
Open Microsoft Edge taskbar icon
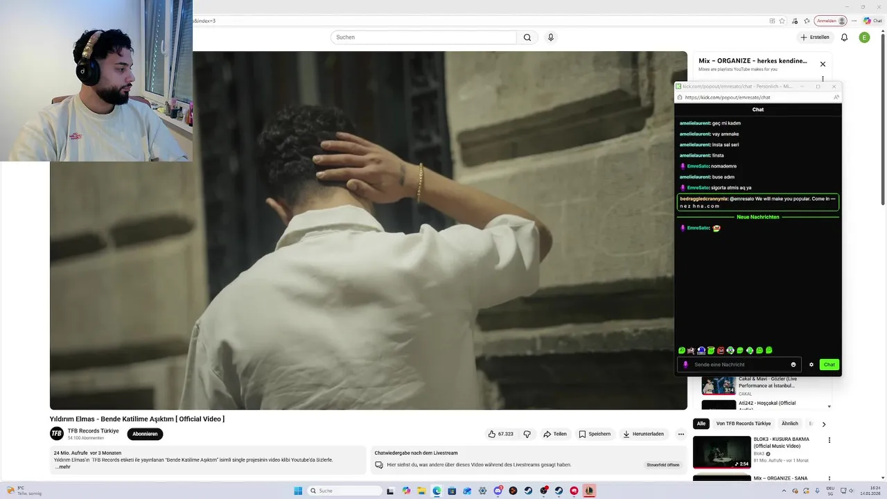[437, 491]
